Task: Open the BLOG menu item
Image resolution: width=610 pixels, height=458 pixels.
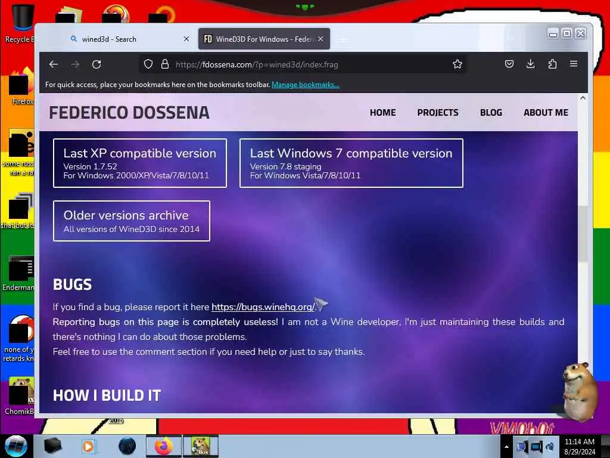Action: coord(491,113)
